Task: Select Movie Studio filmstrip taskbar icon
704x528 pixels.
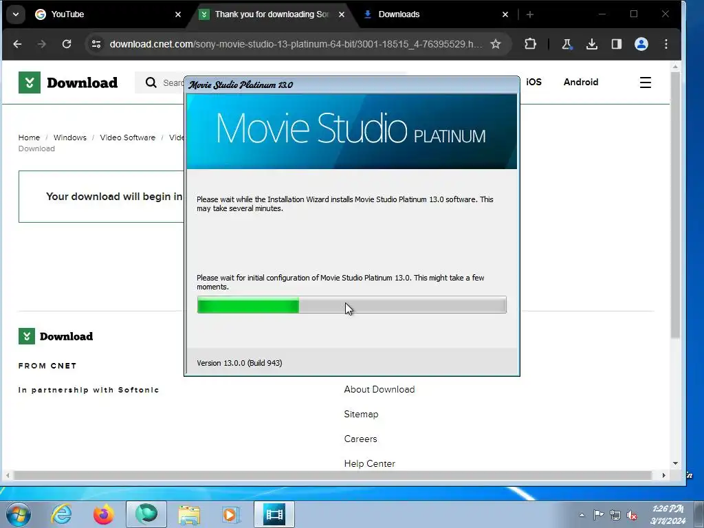Action: 274,514
